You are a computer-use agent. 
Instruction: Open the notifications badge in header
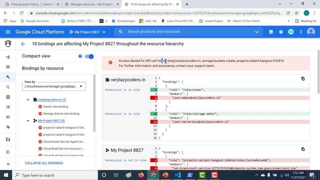[291, 32]
